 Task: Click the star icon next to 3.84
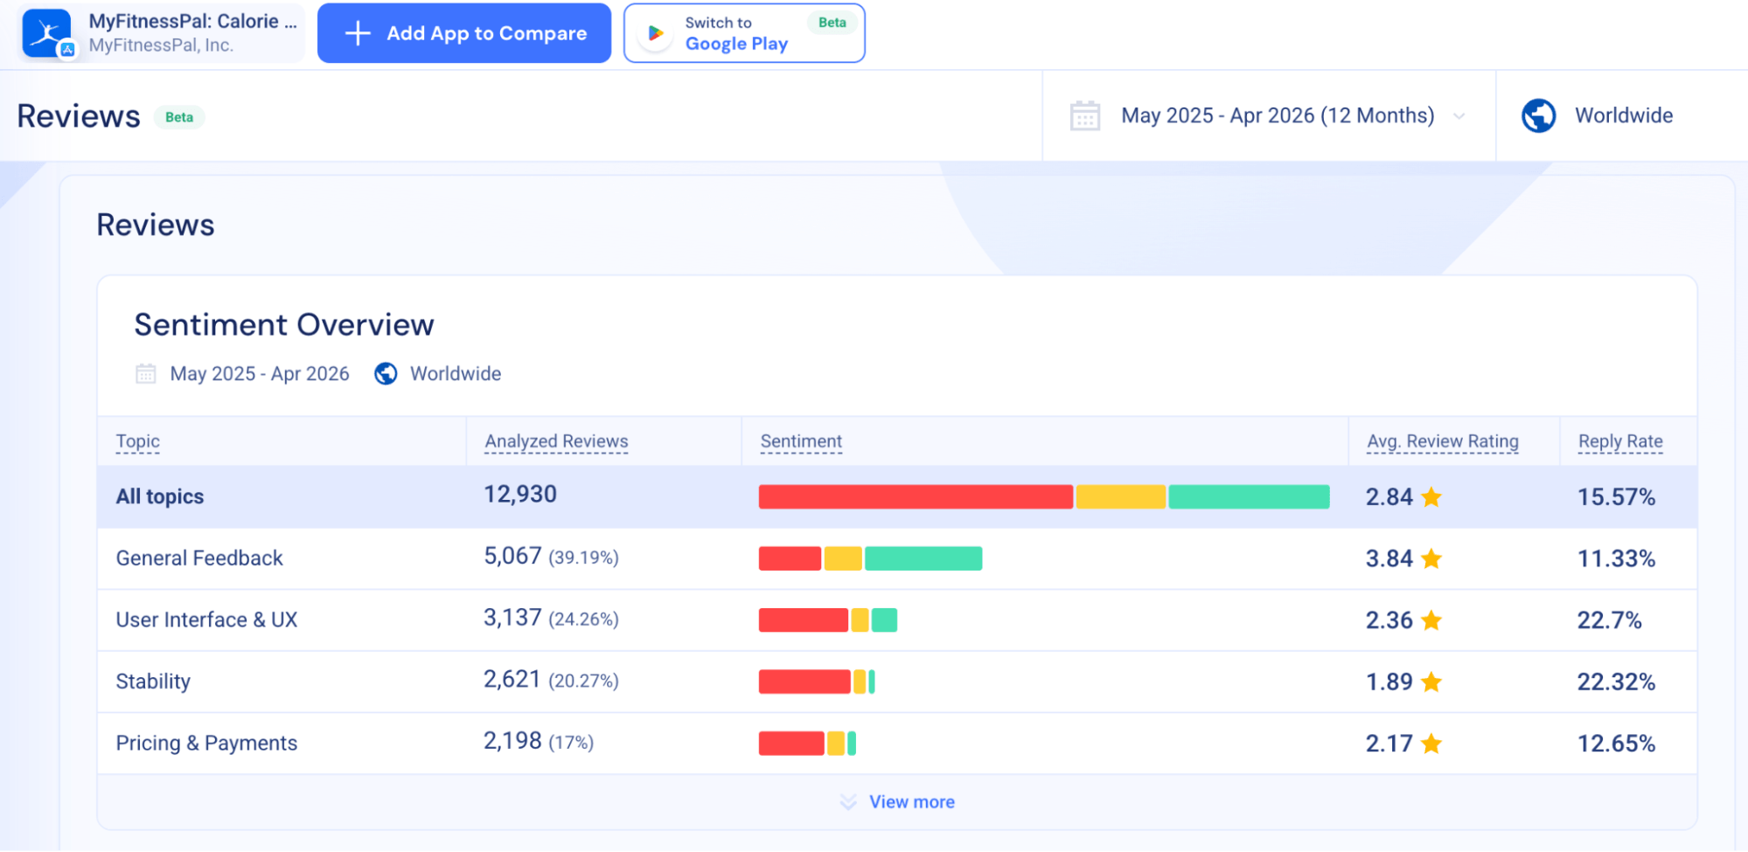coord(1431,558)
